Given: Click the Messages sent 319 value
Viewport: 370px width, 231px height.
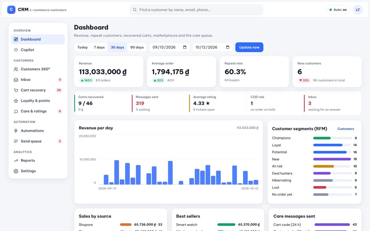Looking at the screenshot, I should pos(140,103).
